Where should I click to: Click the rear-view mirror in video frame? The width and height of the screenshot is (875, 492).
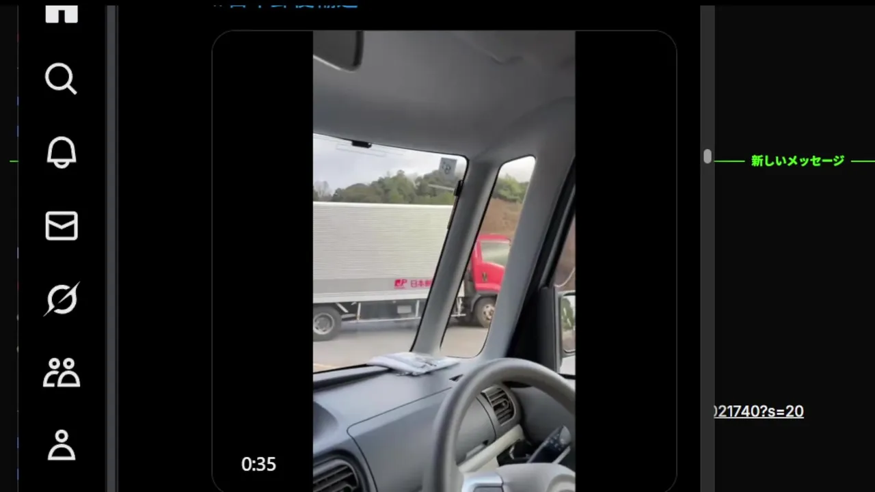338,49
